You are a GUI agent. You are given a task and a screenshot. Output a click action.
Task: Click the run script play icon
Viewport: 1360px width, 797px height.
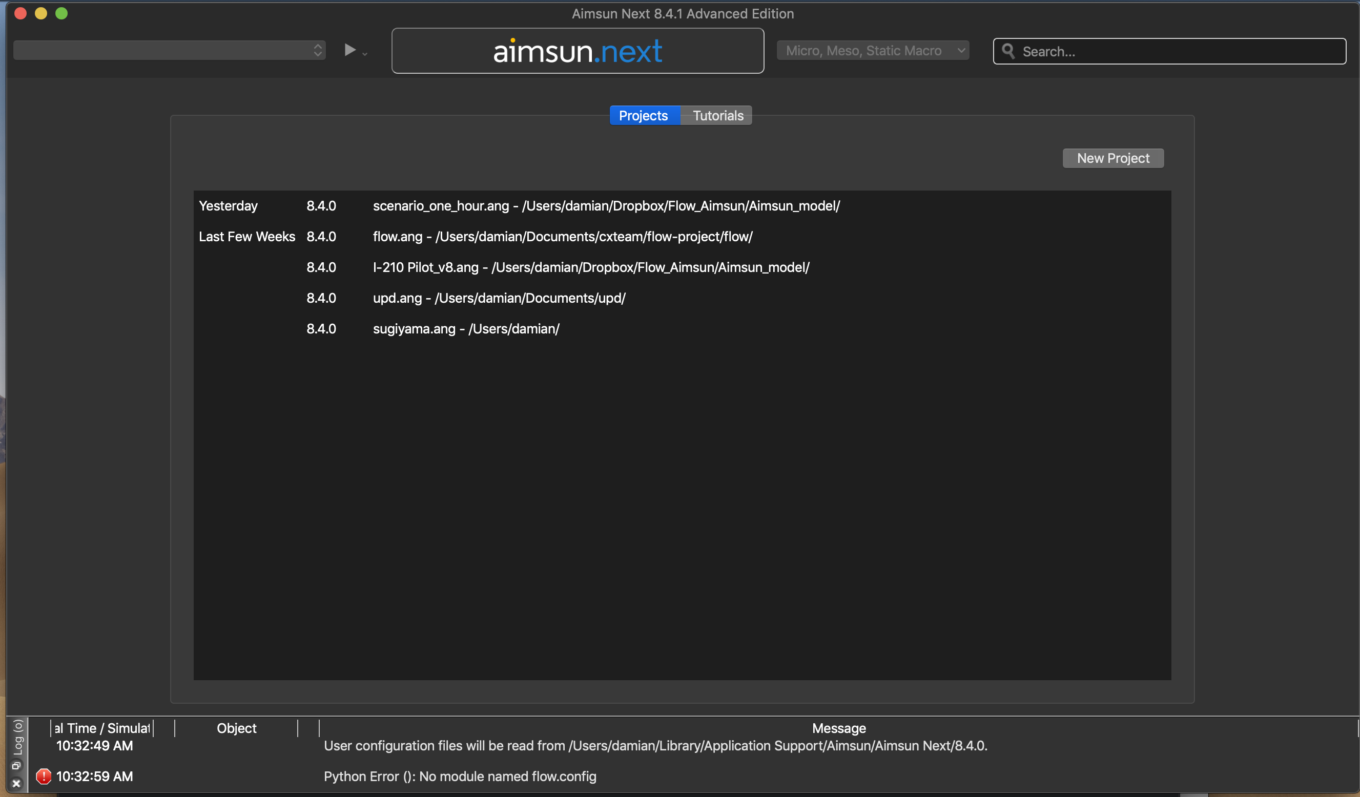click(x=351, y=50)
